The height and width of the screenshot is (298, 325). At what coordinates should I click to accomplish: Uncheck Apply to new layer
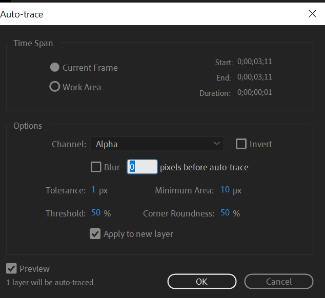pyautogui.click(x=95, y=234)
